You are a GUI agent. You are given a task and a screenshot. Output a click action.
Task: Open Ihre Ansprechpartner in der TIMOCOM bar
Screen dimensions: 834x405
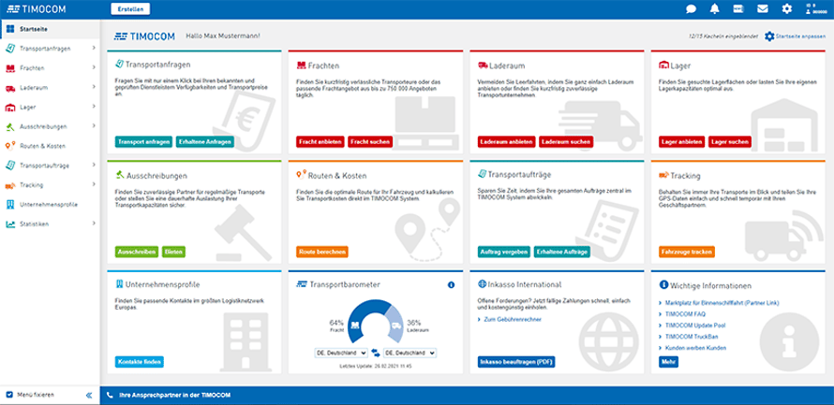point(467,396)
